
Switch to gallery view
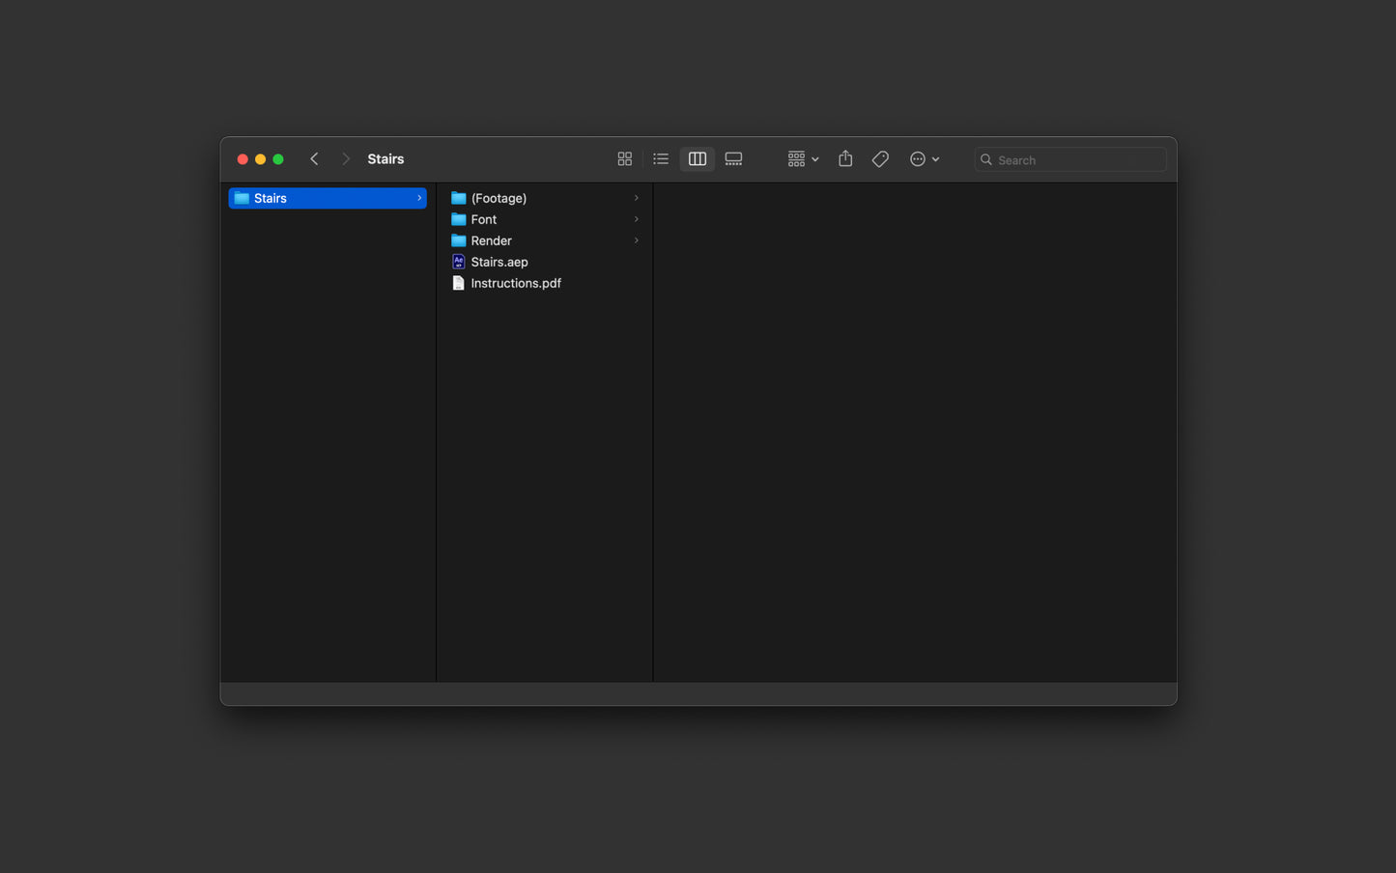pos(734,159)
